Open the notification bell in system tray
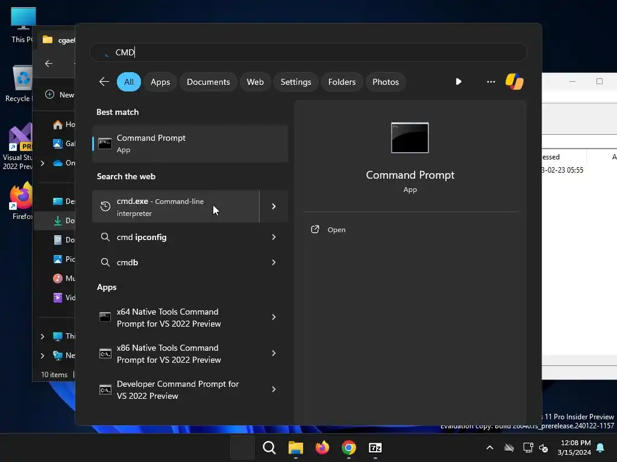Image resolution: width=617 pixels, height=462 pixels. point(601,448)
